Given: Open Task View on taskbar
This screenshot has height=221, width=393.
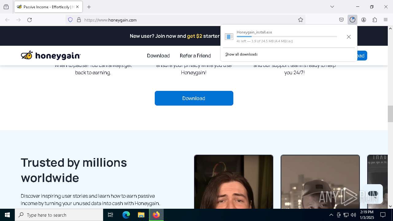Looking at the screenshot, I should pyautogui.click(x=111, y=215).
